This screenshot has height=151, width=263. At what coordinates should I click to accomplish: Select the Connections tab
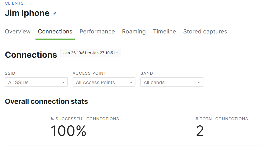(x=55, y=32)
